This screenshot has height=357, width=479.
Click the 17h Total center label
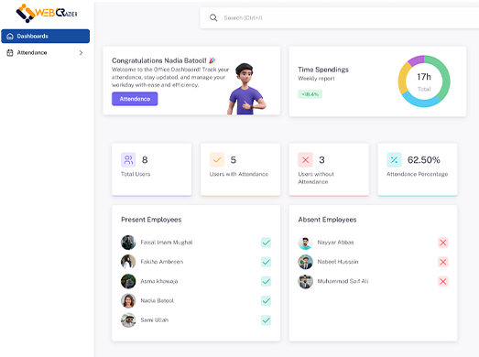pos(424,81)
